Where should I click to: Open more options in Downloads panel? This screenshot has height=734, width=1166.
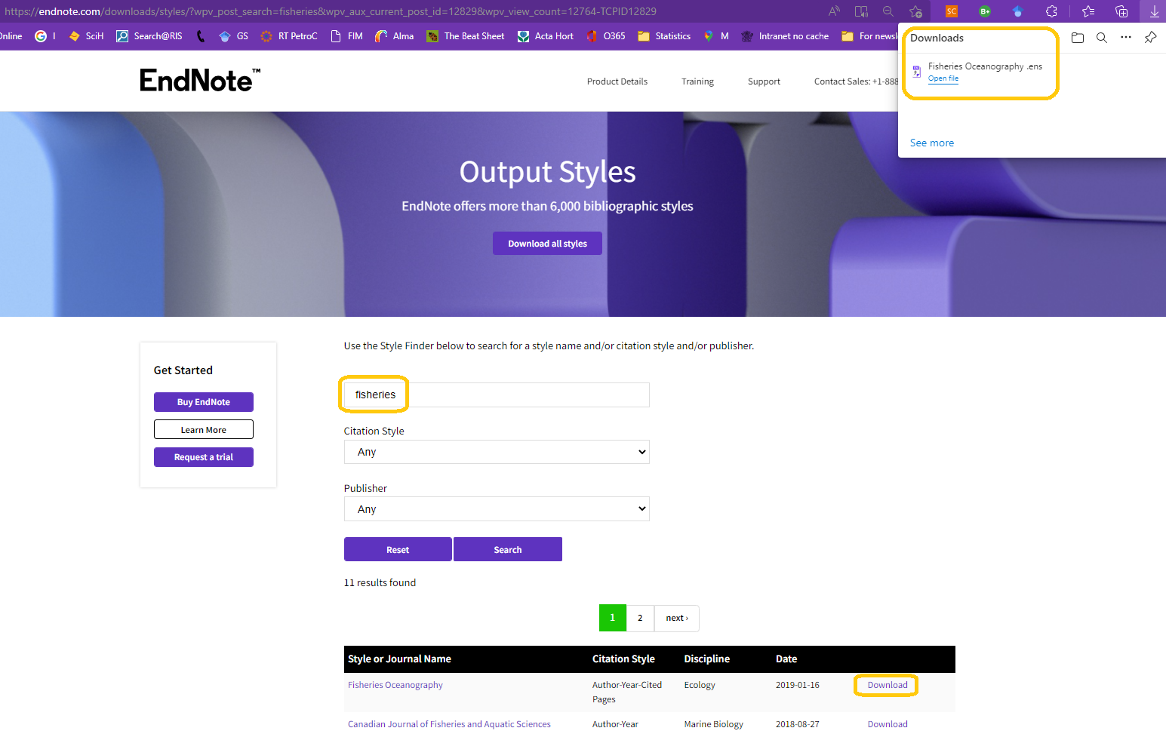pos(1125,38)
